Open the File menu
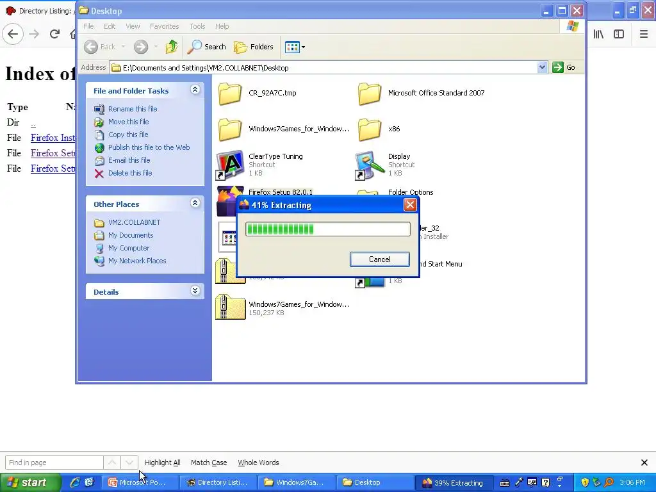Viewport: 656px width, 492px height. (x=88, y=26)
